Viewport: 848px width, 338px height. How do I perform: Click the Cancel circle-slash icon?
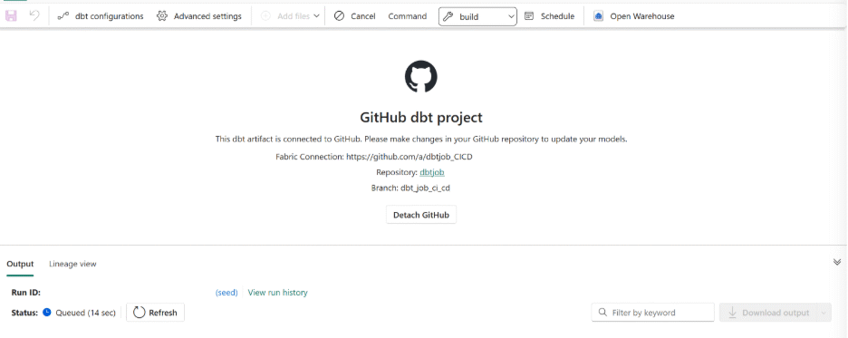tap(339, 16)
